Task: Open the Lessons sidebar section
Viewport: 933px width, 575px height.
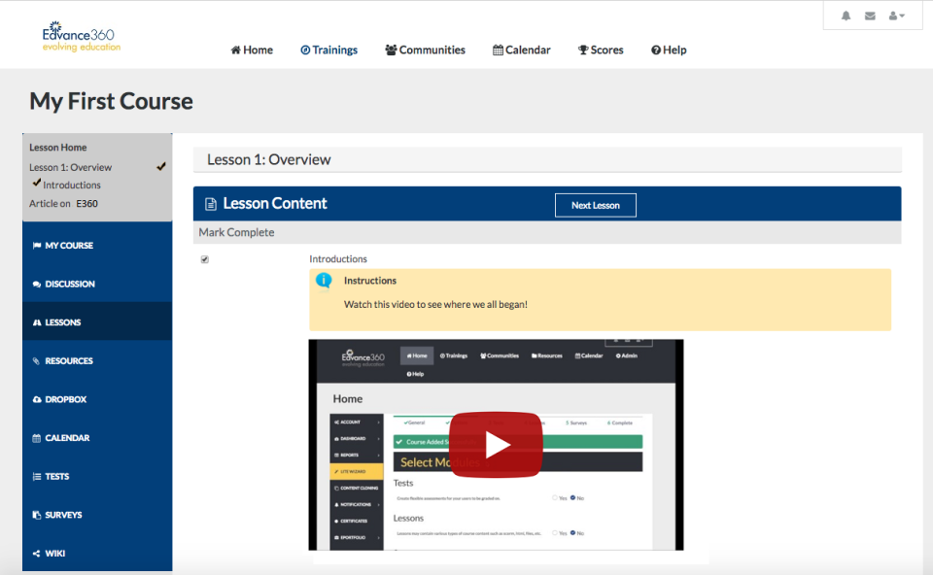Action: pyautogui.click(x=97, y=322)
